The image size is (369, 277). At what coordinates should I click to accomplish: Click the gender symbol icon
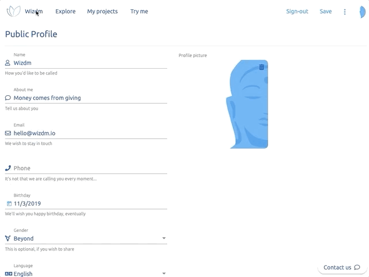(x=7, y=238)
